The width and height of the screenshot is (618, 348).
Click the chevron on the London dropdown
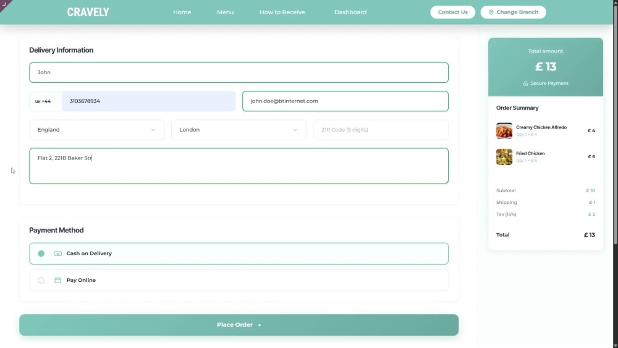point(295,130)
